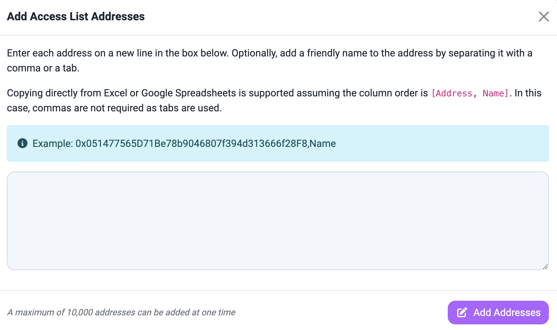This screenshot has width=557, height=330.
Task: Focus the empty addresses text box
Action: [x=278, y=221]
